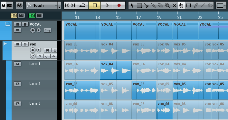This screenshot has width=228, height=120.
Task: Toggle monitor speaker on vox track
Action: 39,50
